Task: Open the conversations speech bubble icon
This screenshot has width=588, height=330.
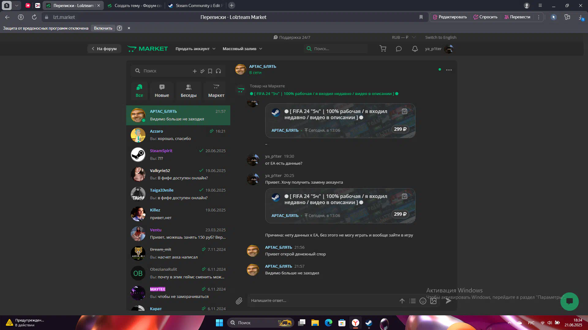Action: coord(398,49)
